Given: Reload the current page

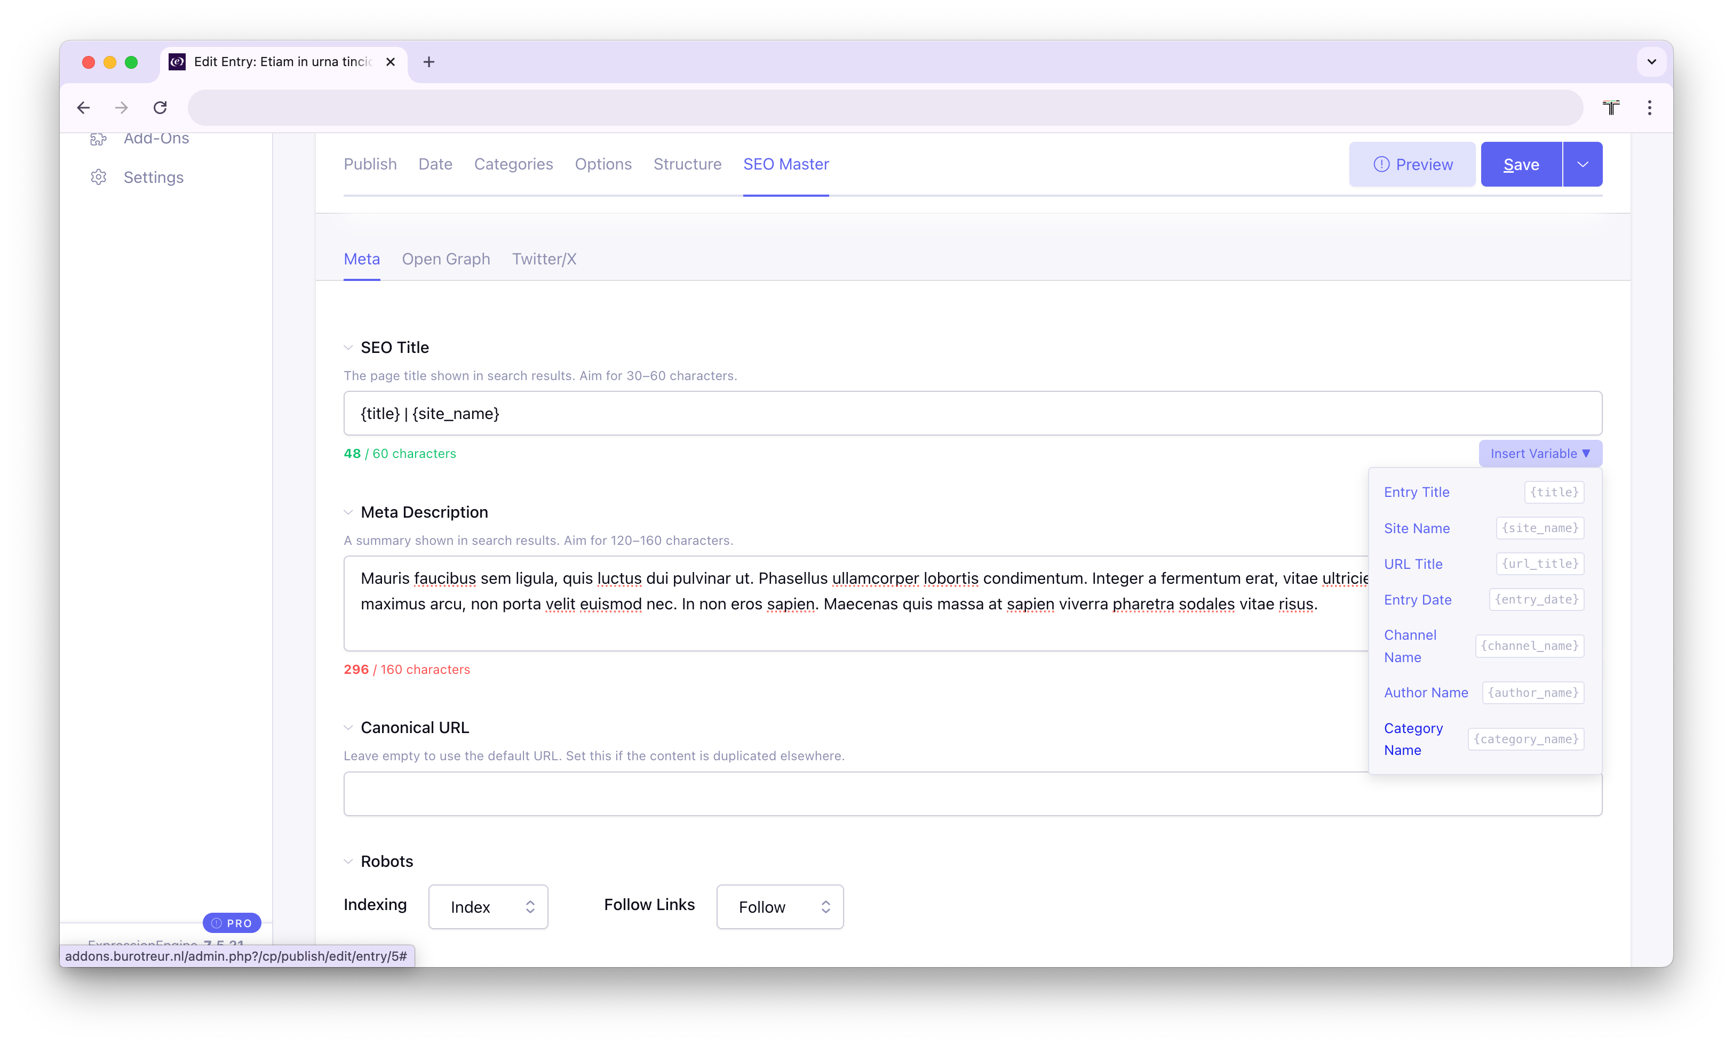Looking at the screenshot, I should 160,107.
